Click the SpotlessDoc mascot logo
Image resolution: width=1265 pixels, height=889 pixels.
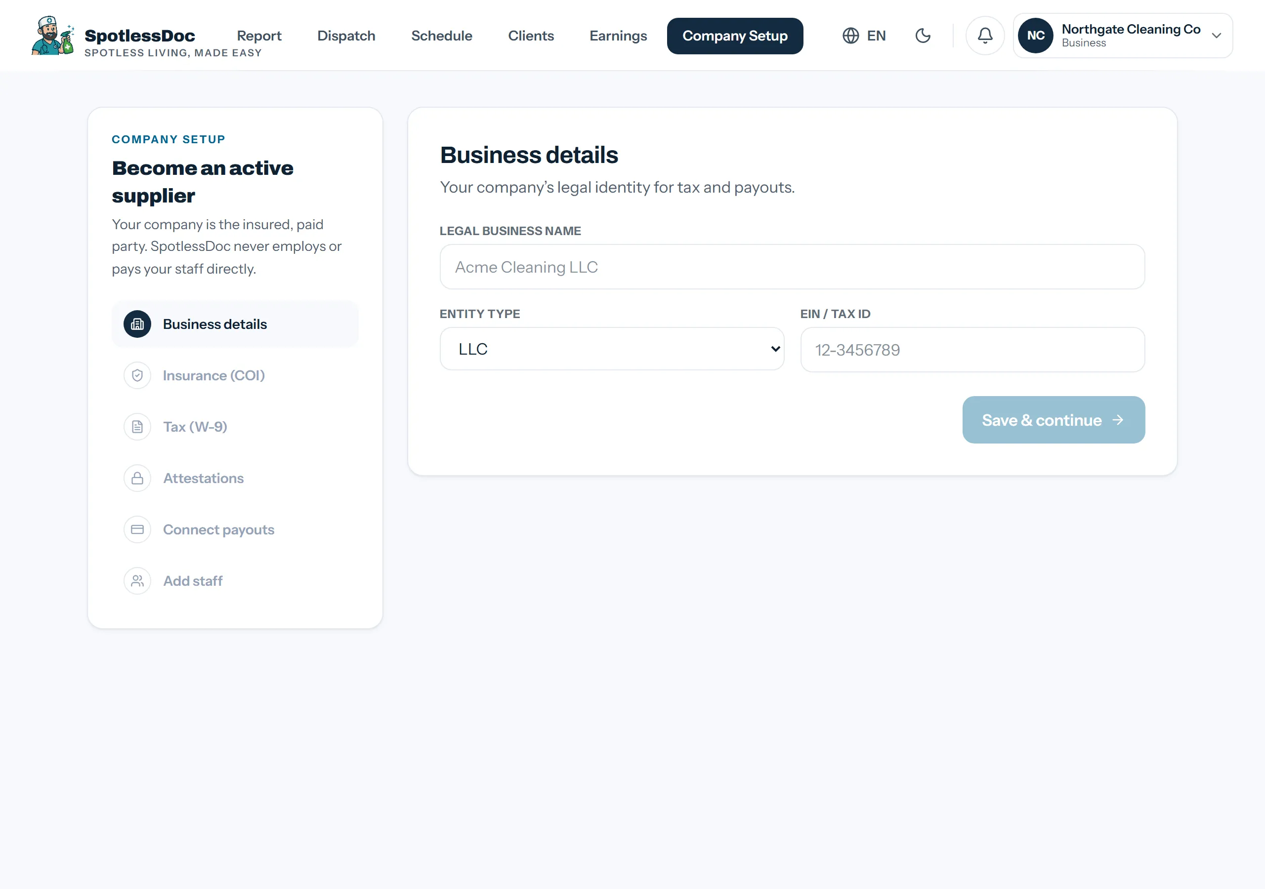[53, 36]
